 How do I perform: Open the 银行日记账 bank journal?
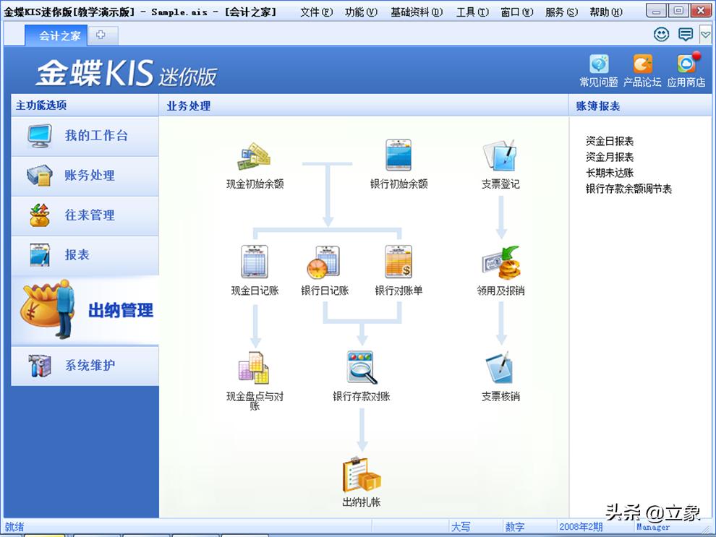(324, 264)
